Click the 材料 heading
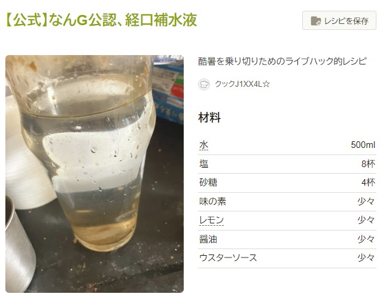This screenshot has height=303, width=383. tap(209, 117)
